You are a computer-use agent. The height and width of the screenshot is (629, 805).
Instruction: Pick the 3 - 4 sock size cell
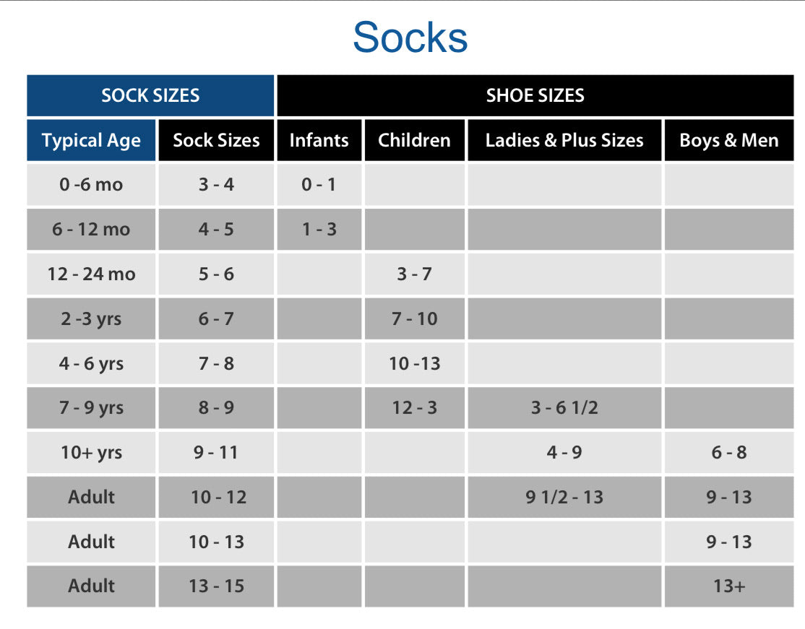click(x=216, y=185)
